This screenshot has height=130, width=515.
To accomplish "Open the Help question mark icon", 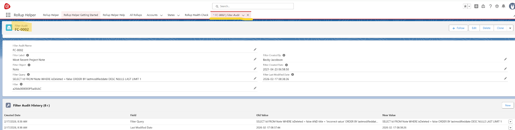I will click(490, 6).
